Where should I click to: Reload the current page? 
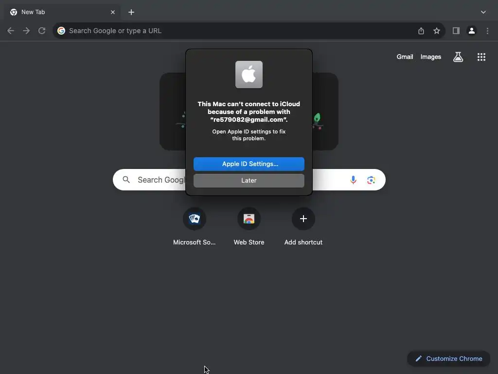tap(42, 31)
